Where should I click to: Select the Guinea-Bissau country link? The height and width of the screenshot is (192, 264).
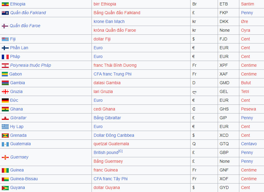tap(24, 179)
